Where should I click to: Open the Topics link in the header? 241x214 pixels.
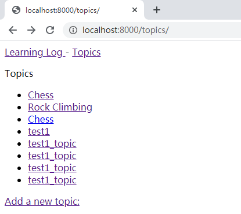tap(87, 52)
